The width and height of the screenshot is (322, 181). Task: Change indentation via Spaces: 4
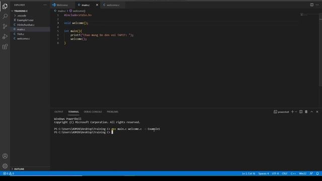(264, 173)
